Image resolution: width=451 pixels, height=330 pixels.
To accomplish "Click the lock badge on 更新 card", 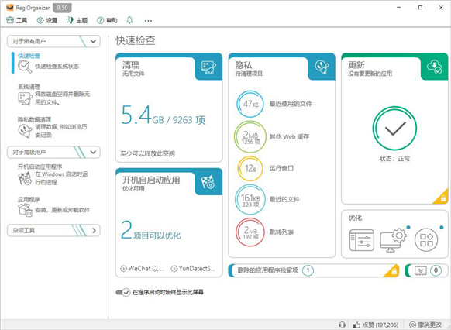I will pyautogui.click(x=443, y=198).
